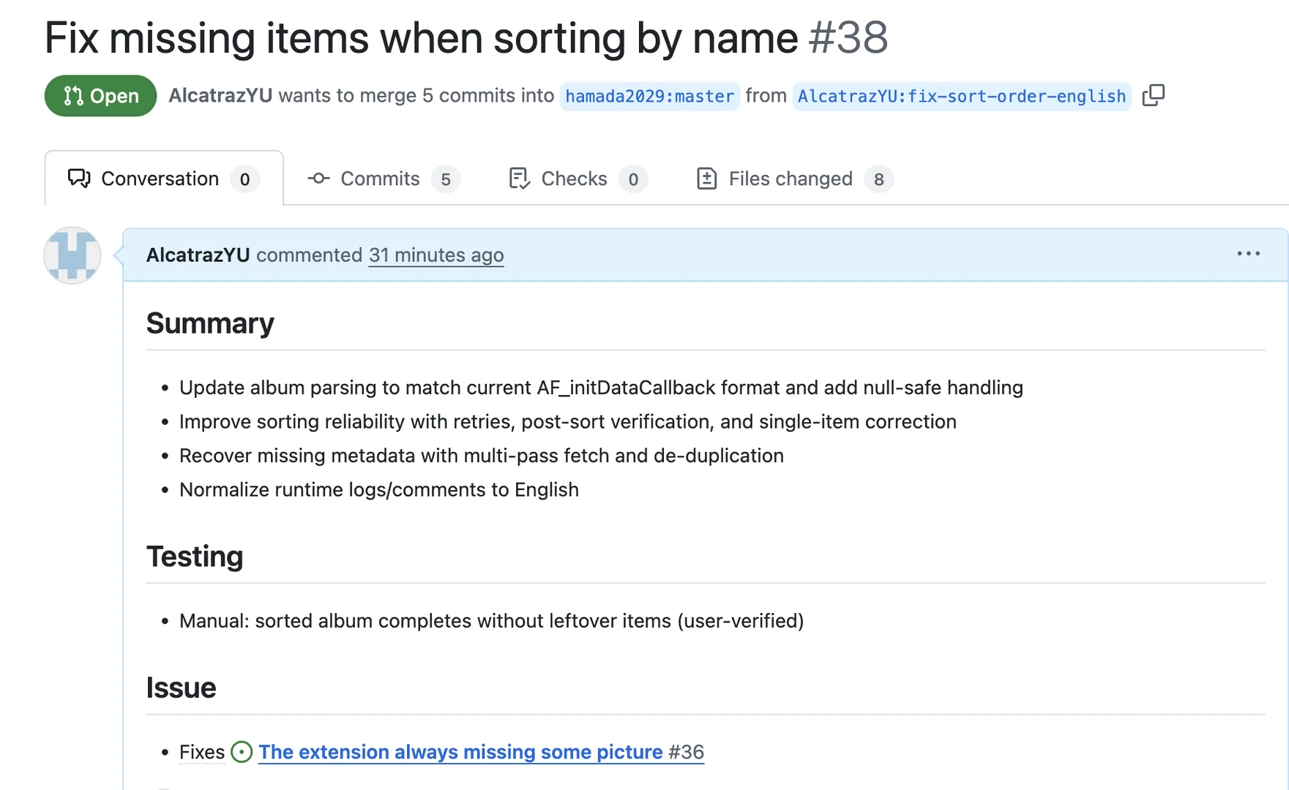1289x790 pixels.
Task: Open issue #36 missing some picture link
Action: pyautogui.click(x=481, y=752)
